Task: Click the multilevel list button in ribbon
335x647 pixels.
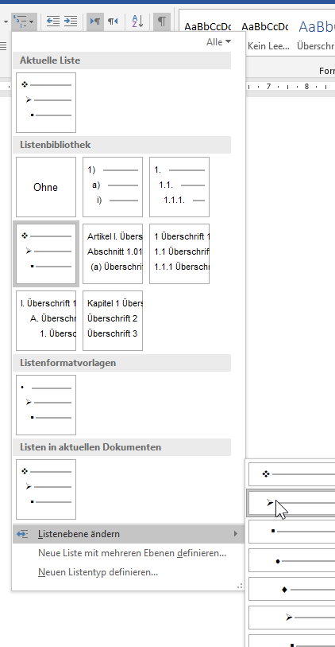Action: (x=24, y=21)
